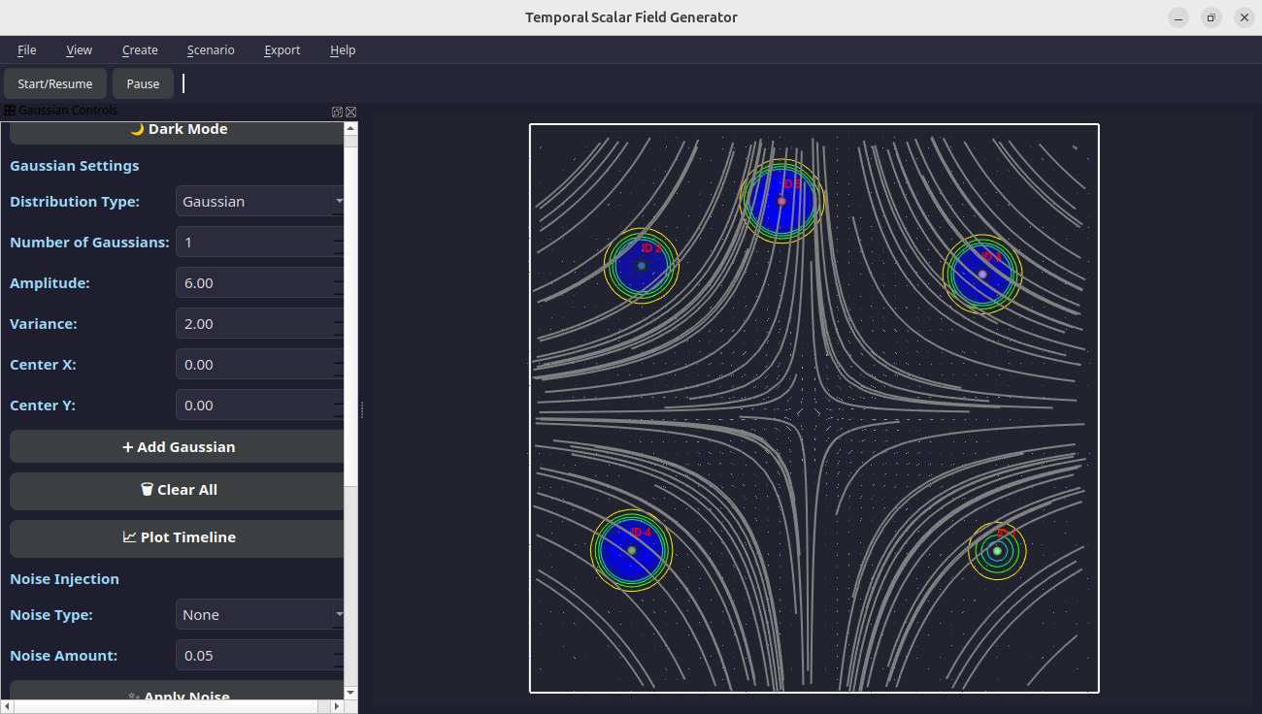
Task: Toggle the Dark Mode button
Action: click(178, 129)
